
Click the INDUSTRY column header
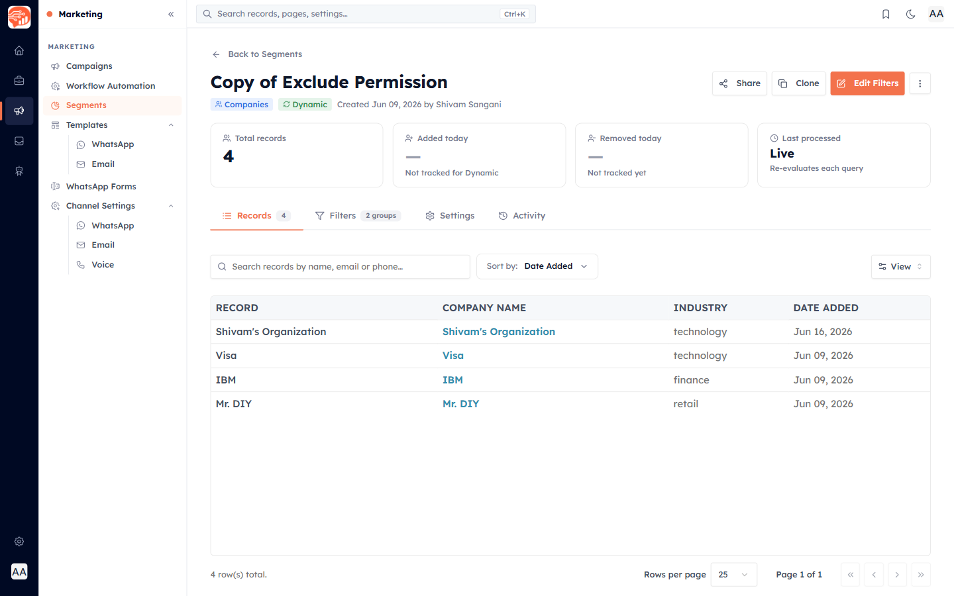[x=700, y=308]
